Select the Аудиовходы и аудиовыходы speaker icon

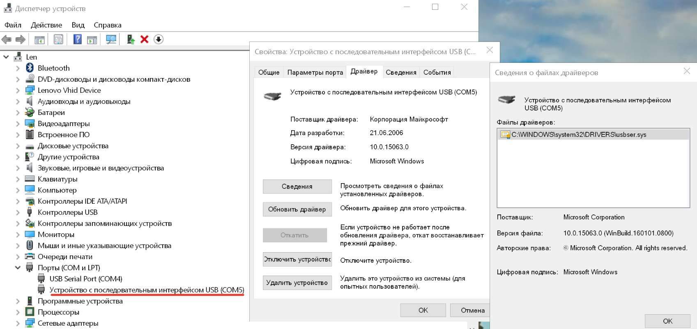click(x=30, y=101)
